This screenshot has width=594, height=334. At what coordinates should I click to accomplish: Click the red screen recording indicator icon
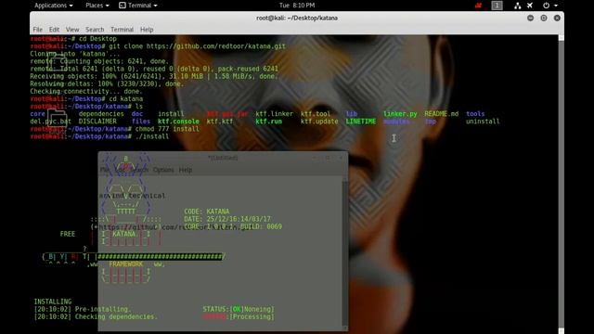click(x=479, y=6)
